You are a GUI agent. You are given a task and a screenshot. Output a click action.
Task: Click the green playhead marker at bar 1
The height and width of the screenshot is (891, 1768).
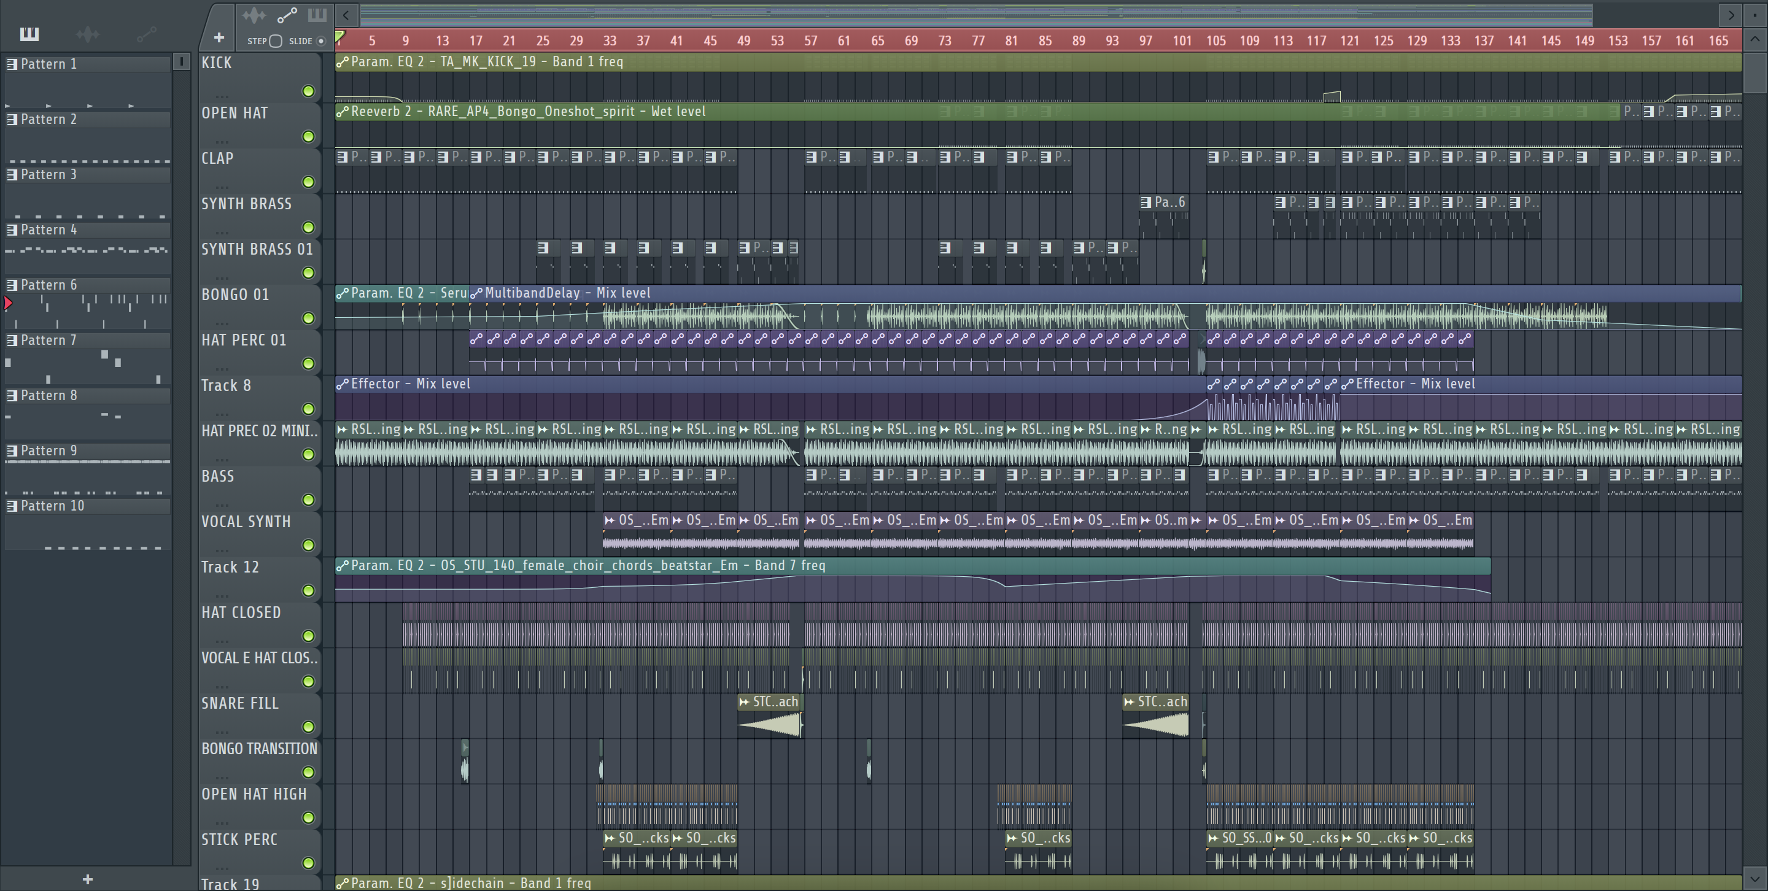pos(339,36)
